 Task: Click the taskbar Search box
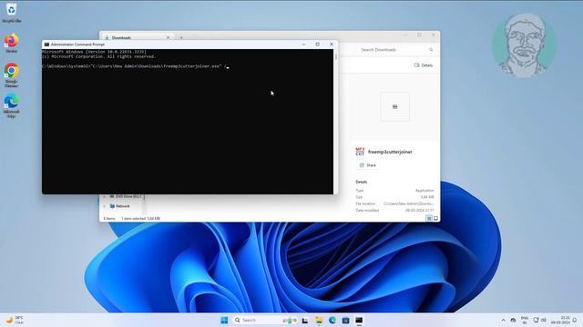(x=265, y=320)
